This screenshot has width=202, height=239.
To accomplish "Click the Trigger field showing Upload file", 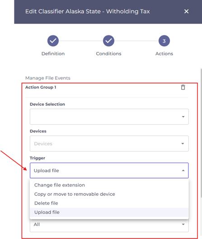I will point(109,170).
